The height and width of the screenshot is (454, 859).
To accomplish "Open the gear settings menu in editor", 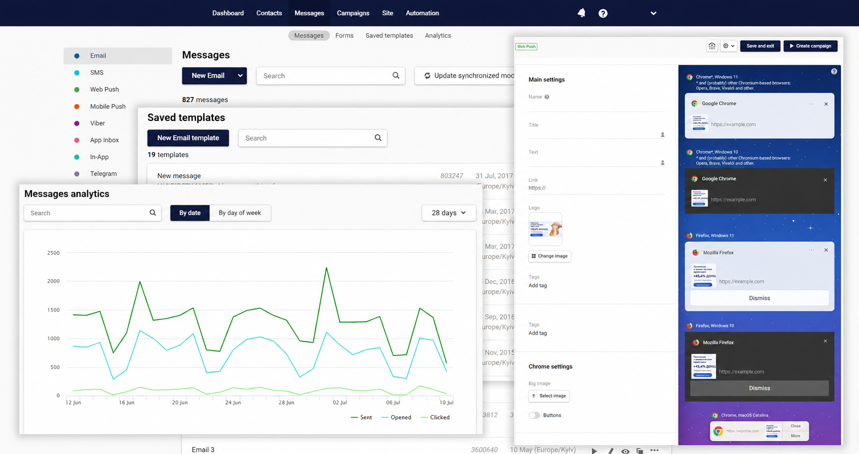I will click(x=729, y=46).
